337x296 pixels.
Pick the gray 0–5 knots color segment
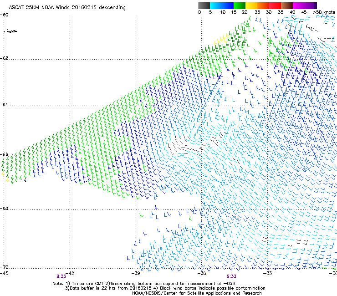click(x=204, y=5)
